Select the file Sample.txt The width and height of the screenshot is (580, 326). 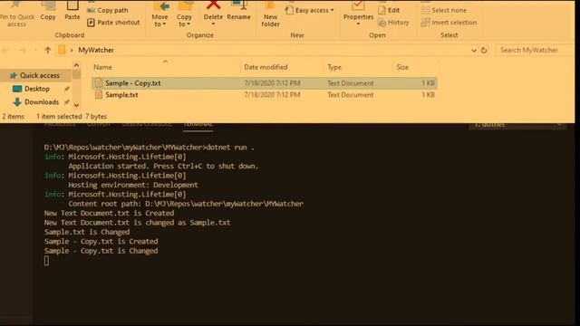(x=264, y=95)
